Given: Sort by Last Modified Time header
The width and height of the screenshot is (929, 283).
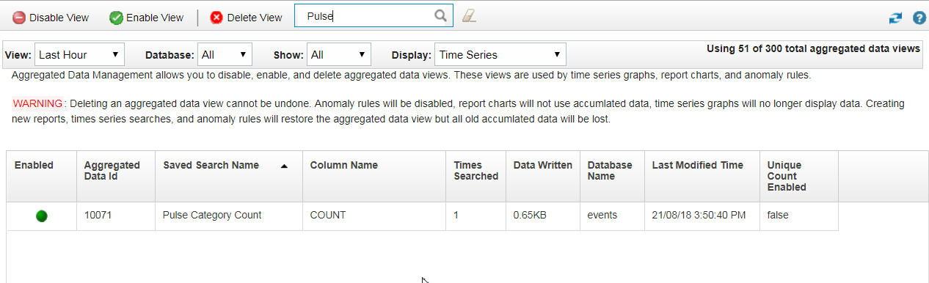Looking at the screenshot, I should [x=702, y=177].
